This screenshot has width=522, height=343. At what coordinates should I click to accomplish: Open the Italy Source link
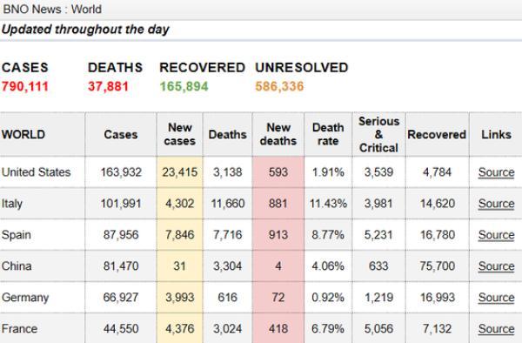[496, 204]
